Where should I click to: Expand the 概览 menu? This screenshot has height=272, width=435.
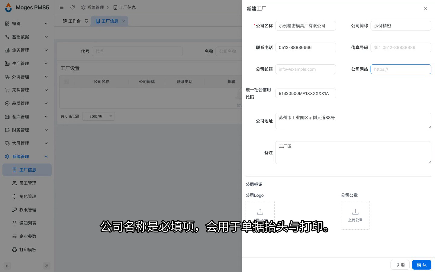pos(27,24)
